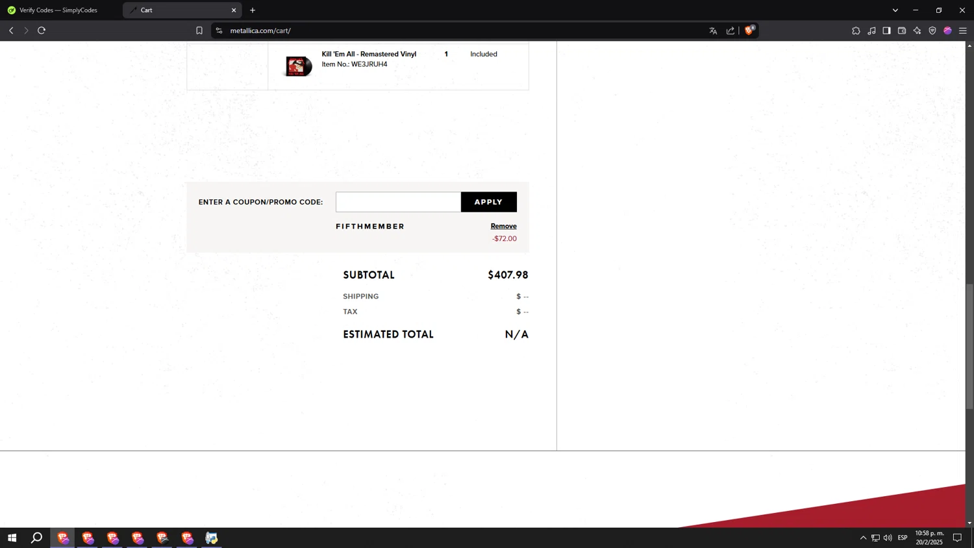This screenshot has height=548, width=974.
Task: Click the Kill 'Em All - Remastered Vinyl title
Action: point(369,54)
